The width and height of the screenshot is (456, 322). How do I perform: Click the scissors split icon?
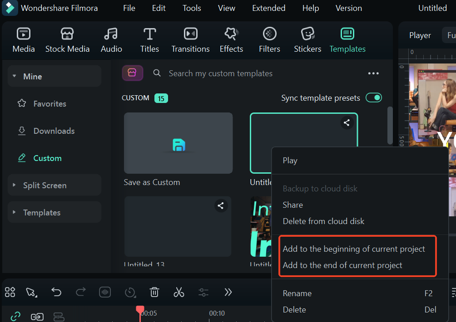pos(179,292)
